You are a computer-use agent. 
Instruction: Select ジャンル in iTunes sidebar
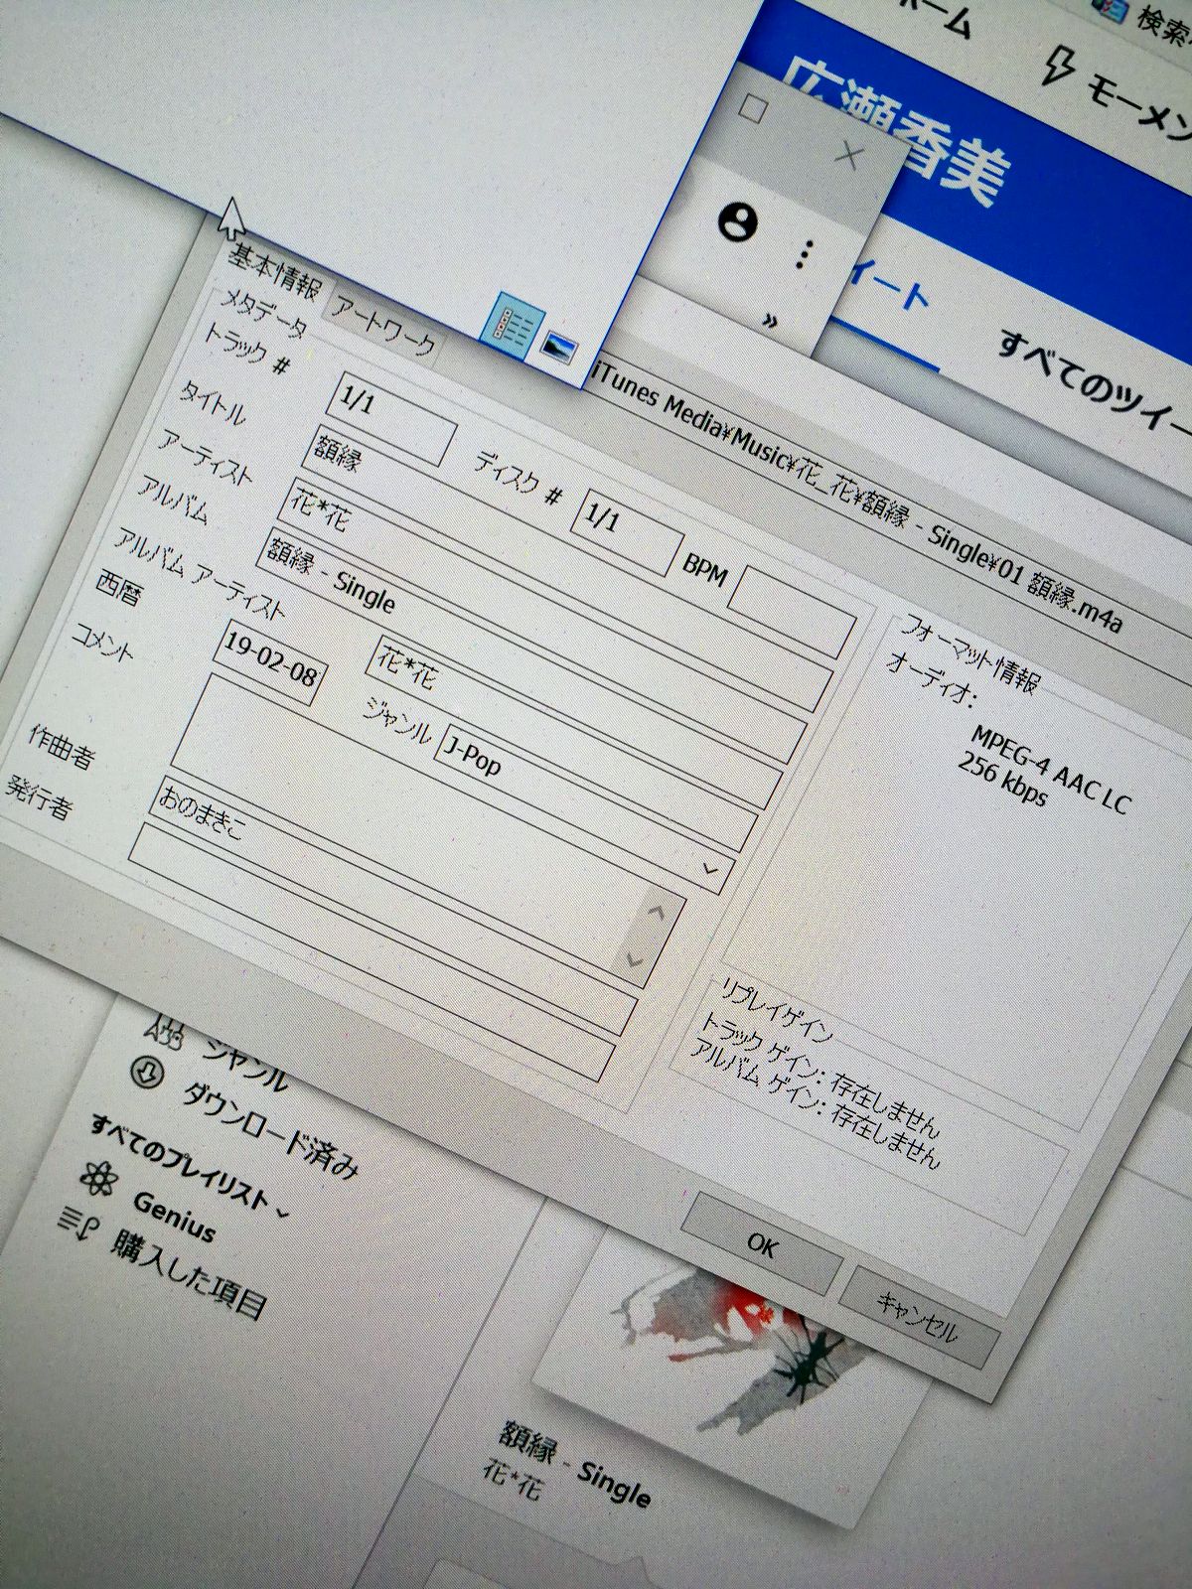click(x=243, y=1067)
